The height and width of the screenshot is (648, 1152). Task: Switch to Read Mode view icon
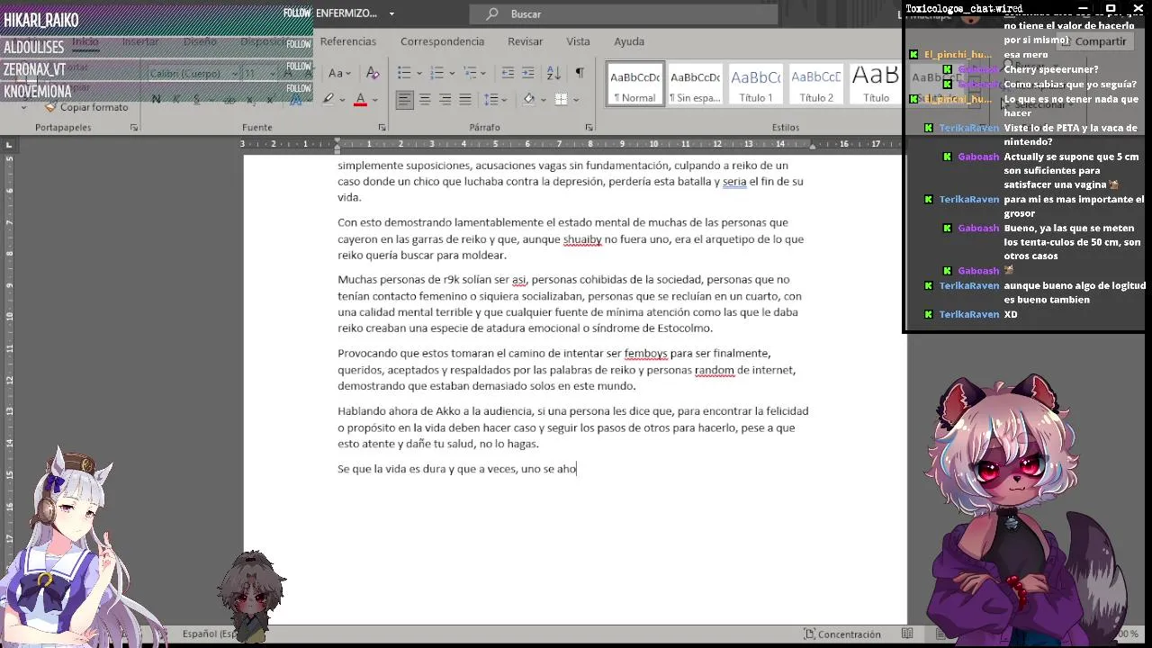(x=908, y=634)
